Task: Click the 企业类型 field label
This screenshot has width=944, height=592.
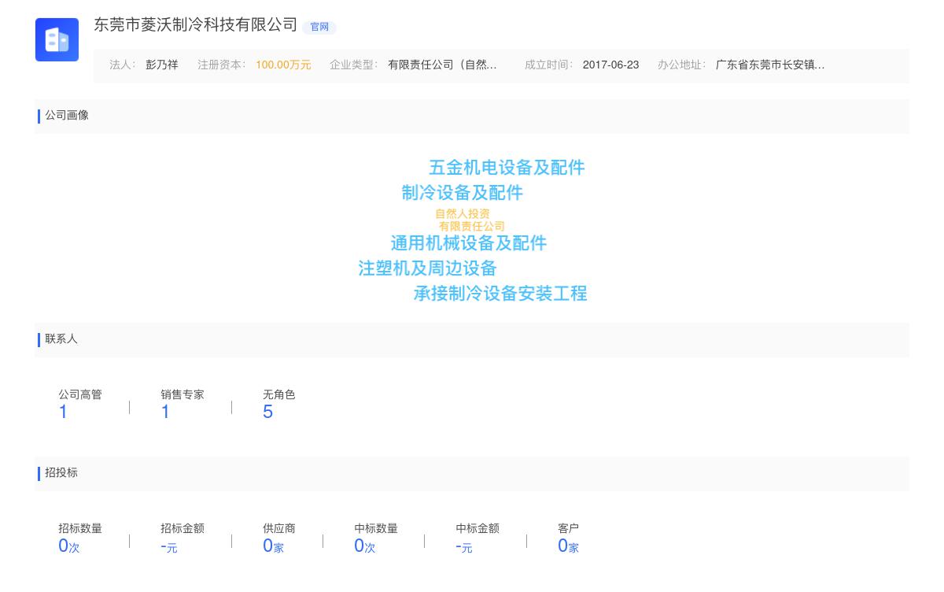Action: (x=354, y=65)
